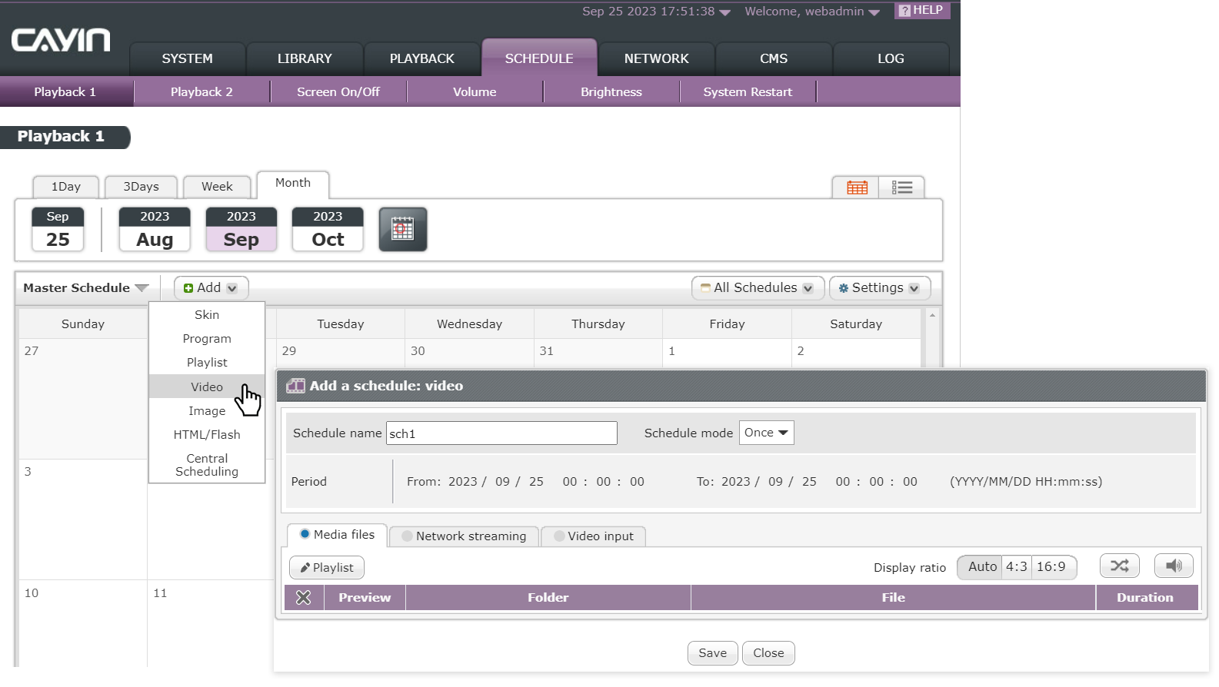
Task: Switch to calendar grid view icon
Action: [856, 188]
